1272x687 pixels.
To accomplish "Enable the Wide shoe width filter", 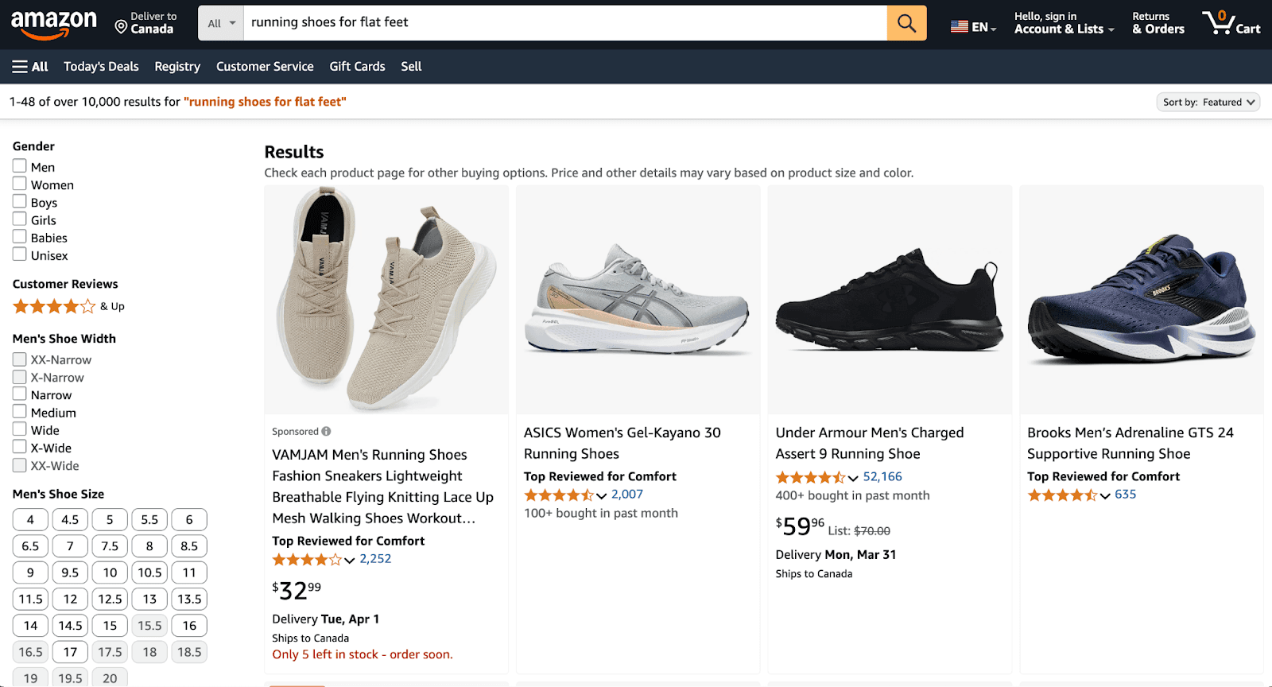I will coord(18,429).
